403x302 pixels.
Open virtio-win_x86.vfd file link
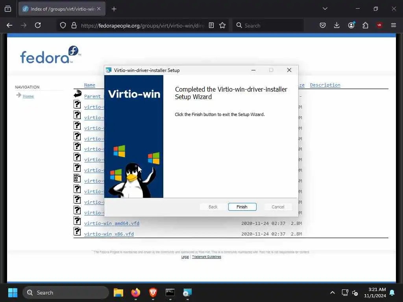[109, 234]
